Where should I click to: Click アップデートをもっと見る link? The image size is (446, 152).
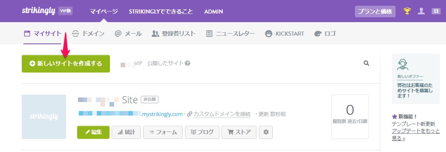[x=416, y=135]
